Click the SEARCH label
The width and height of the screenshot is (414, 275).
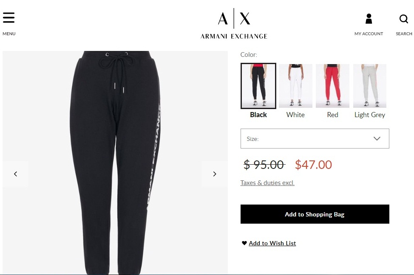click(404, 34)
